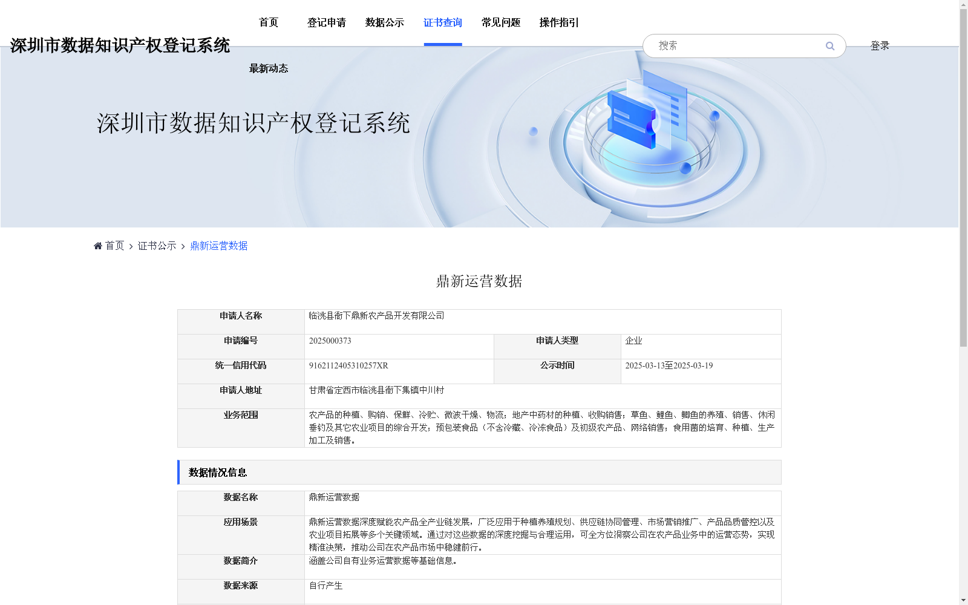Click the 证书公示 breadcrumb link
The image size is (968, 605).
[157, 246]
